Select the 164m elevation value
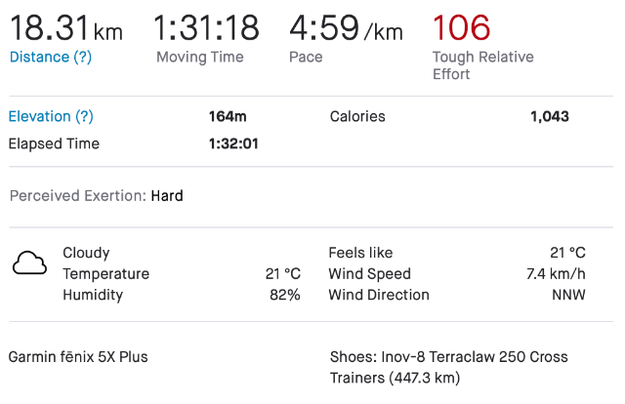The image size is (625, 404). tap(228, 116)
